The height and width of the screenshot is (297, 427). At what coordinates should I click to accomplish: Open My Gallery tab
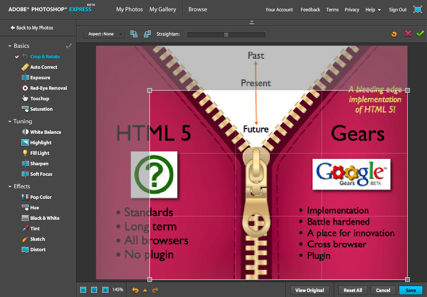(162, 10)
